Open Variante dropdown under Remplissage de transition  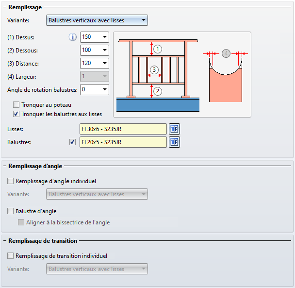97,269
